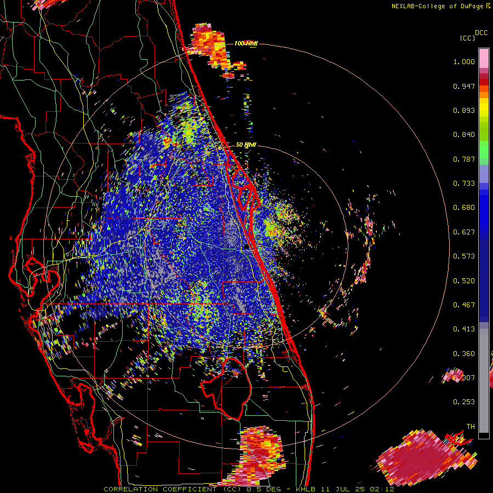
Task: Click the red-orange storm cell near 100 NMI label
Action: (211, 45)
